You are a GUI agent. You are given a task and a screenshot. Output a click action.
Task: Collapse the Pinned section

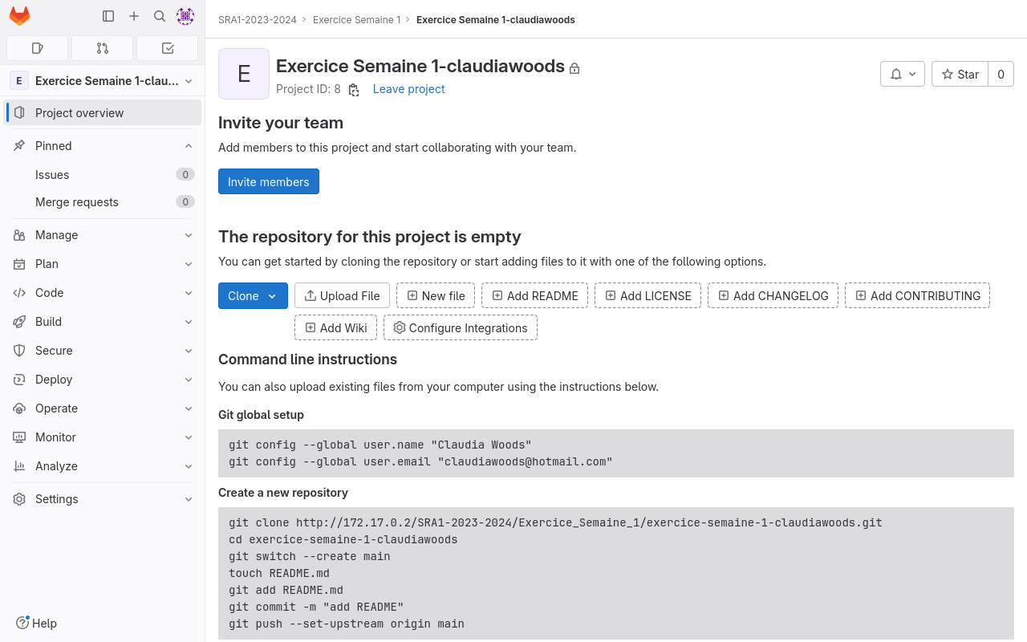pyautogui.click(x=189, y=145)
